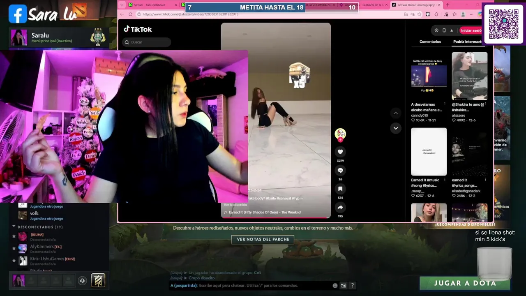Bookmark the video using the save icon
Screen dimensions: 526x296
click(x=340, y=189)
